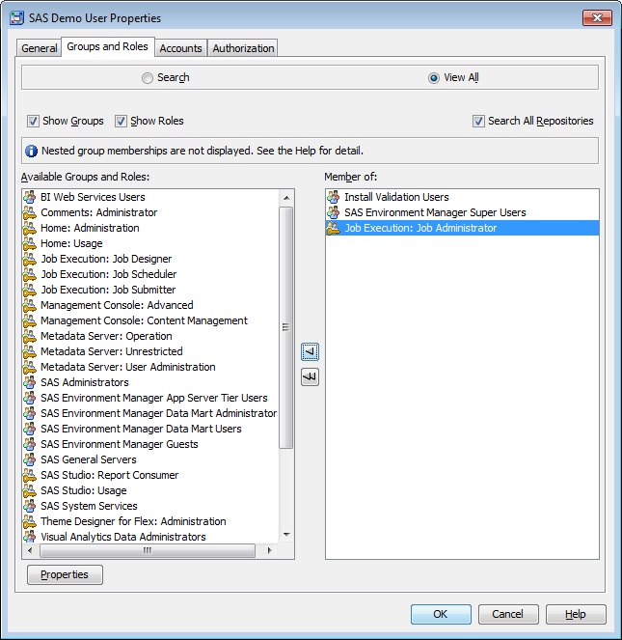This screenshot has height=640, width=622.
Task: Select Job Execution: Job Scheduler role text
Action: [x=109, y=274]
